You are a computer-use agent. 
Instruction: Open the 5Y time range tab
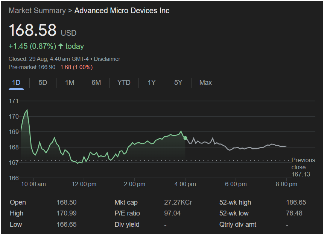click(178, 83)
